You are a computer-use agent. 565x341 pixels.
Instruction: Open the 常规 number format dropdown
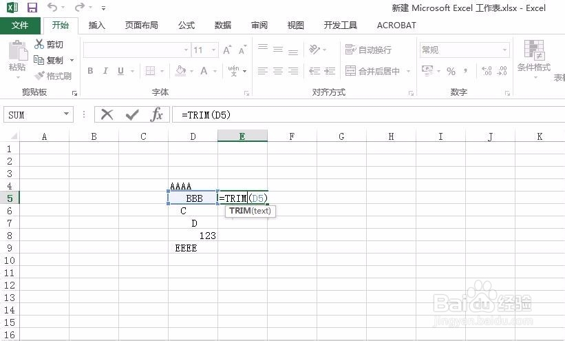tap(505, 50)
